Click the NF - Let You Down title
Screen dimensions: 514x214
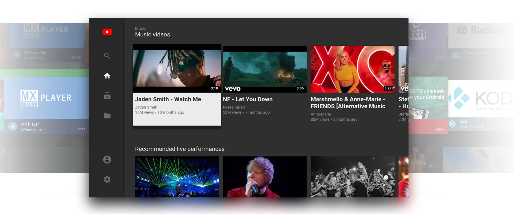pos(248,99)
